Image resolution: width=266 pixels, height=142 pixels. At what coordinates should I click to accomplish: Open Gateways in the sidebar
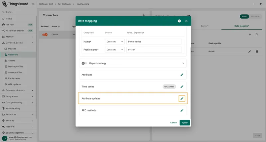18,55
